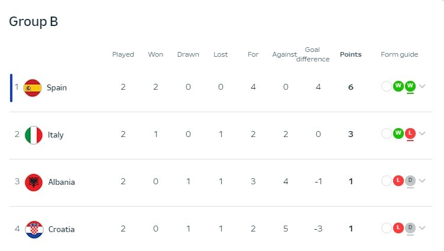Click the Albania flag icon
The width and height of the screenshot is (444, 251).
[x=34, y=182]
